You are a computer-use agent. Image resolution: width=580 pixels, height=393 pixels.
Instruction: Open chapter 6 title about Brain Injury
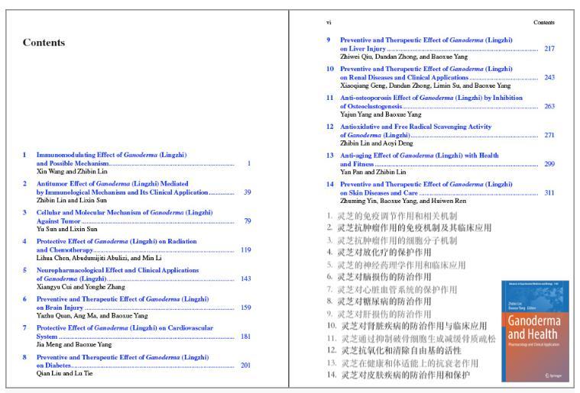click(x=122, y=303)
